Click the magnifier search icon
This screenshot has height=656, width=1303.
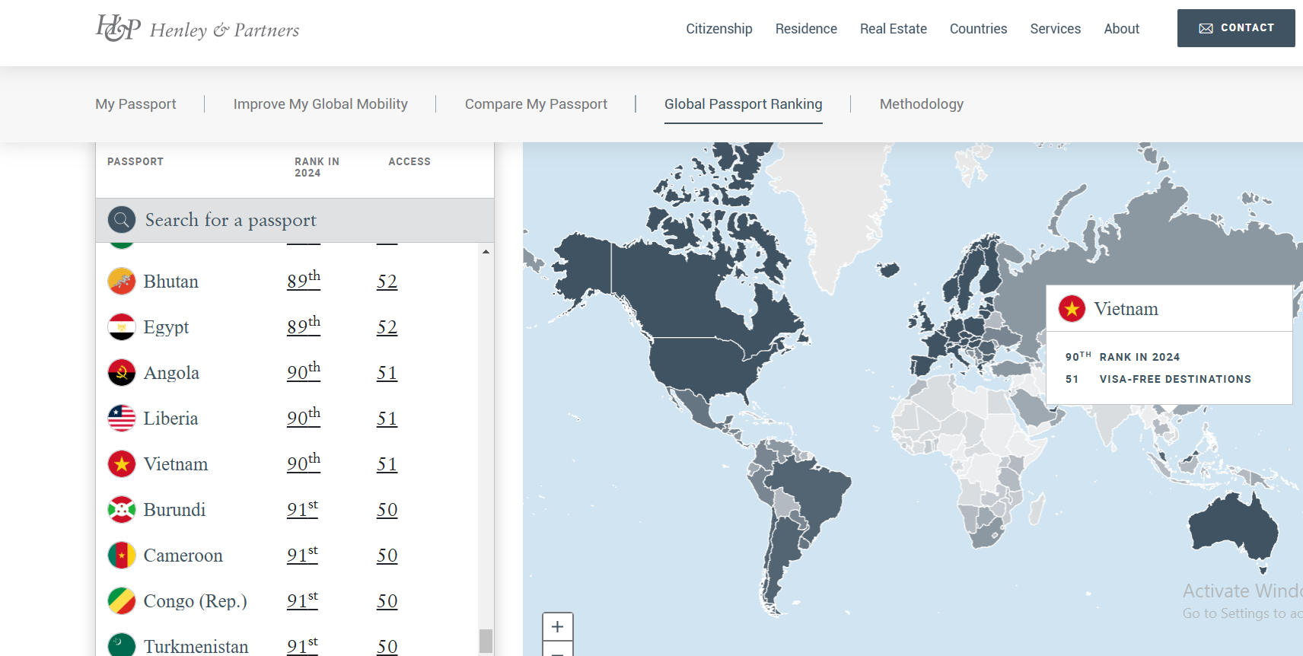pos(122,220)
